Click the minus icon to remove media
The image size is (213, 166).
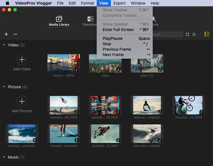click(x=15, y=34)
